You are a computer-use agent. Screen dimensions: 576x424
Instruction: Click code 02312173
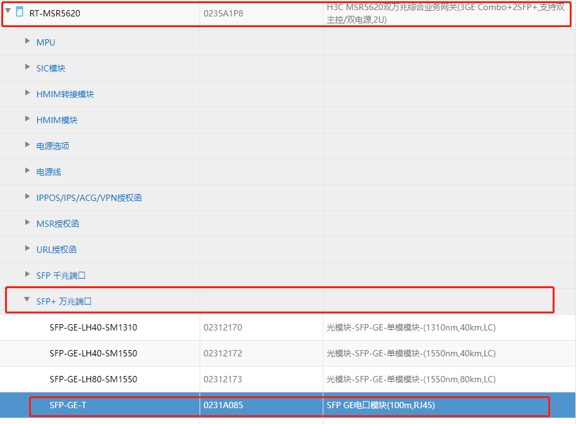click(x=223, y=379)
